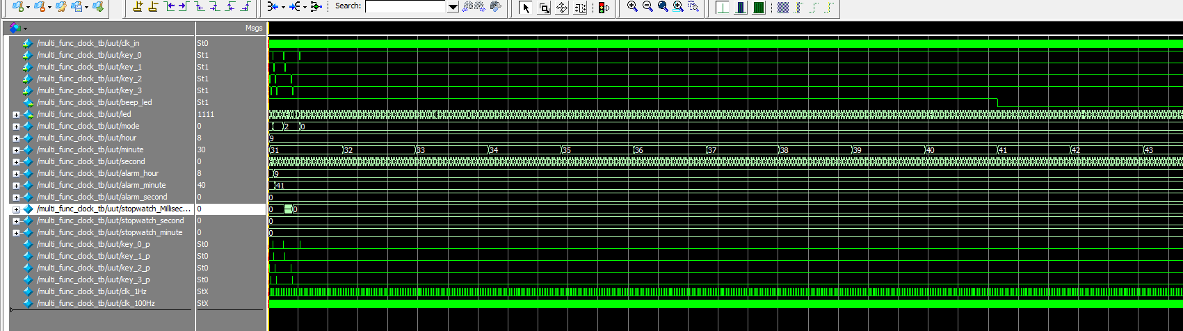The width and height of the screenshot is (1183, 331).
Task: Jump to previous rising edge
Action: 230,6
